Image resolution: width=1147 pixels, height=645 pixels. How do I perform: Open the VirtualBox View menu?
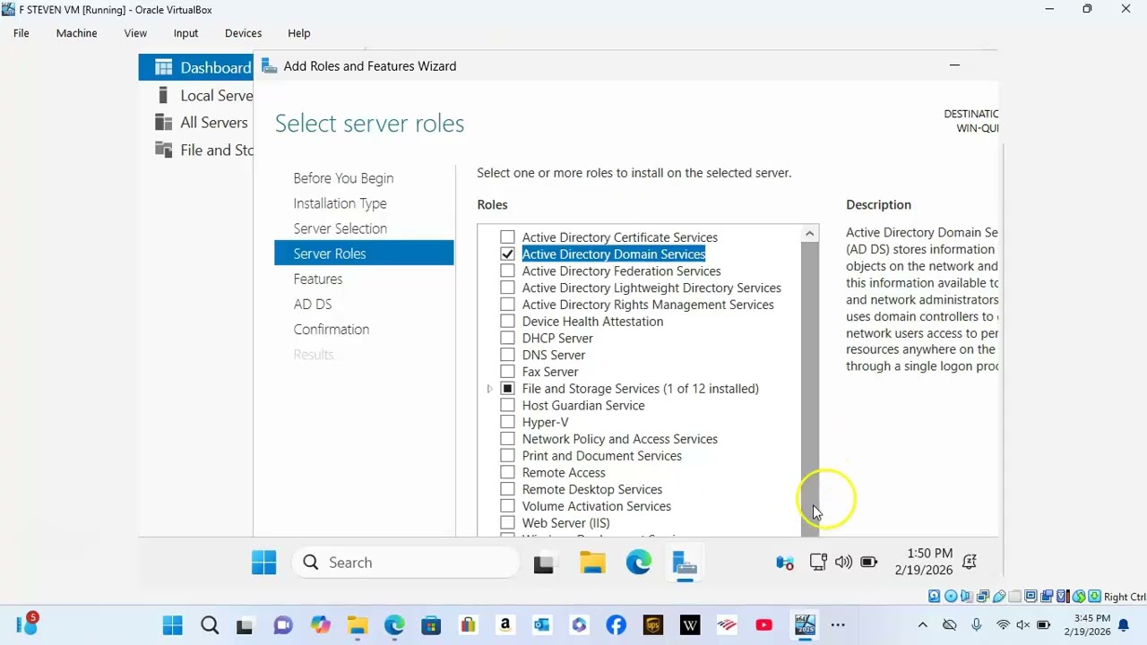[135, 33]
